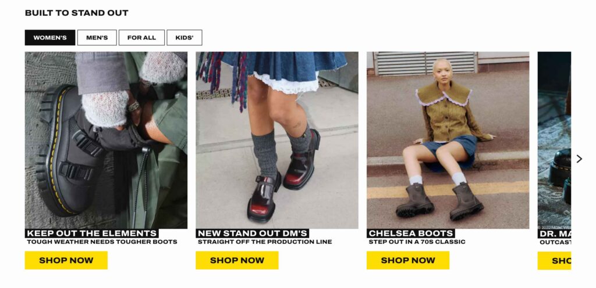
Task: Click Tough Weather Needs Tougher Boots text
Action: coord(102,242)
